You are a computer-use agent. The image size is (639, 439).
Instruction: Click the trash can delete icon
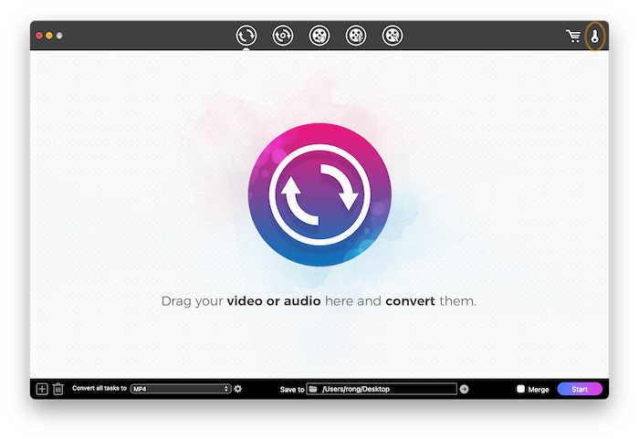tap(58, 389)
